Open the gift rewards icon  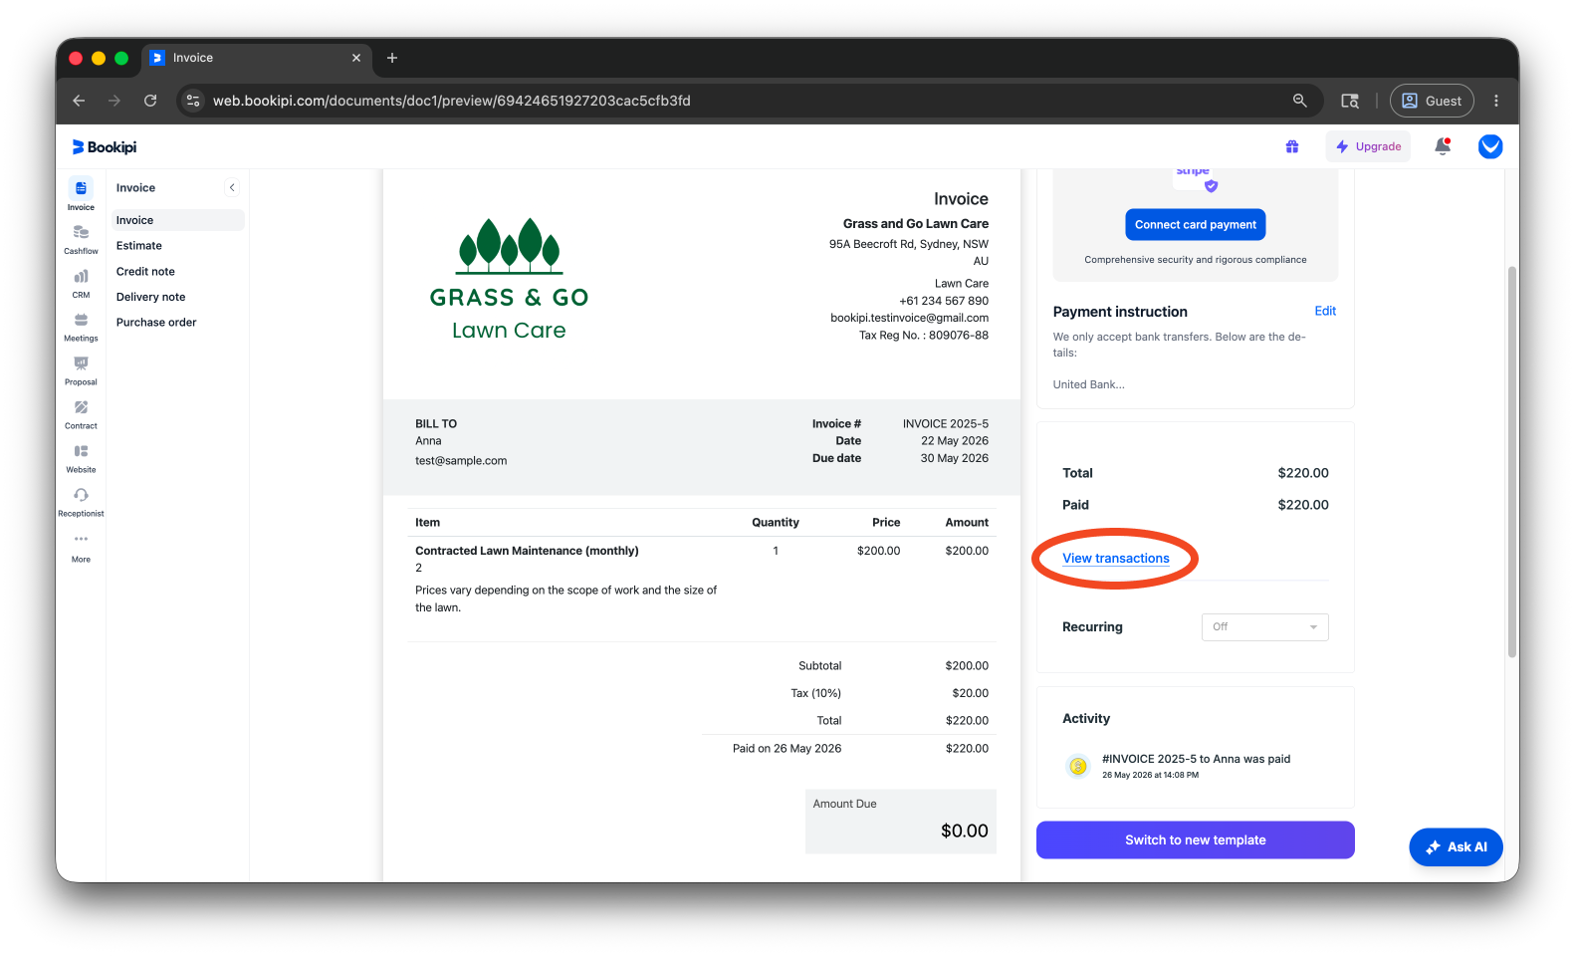tap(1291, 146)
